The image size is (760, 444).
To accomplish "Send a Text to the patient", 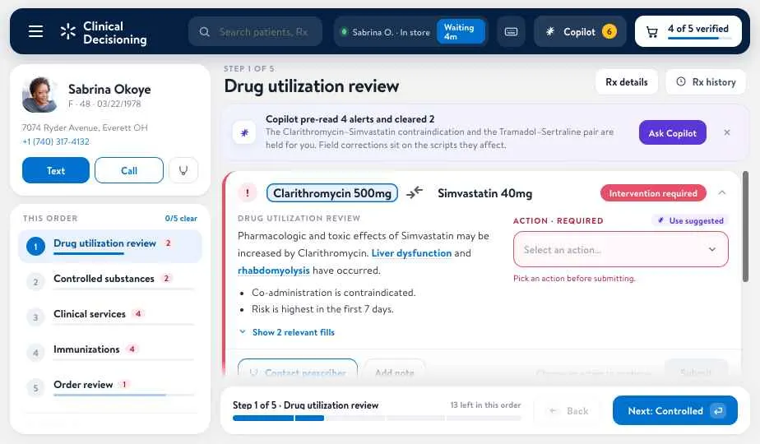I will pyautogui.click(x=56, y=171).
